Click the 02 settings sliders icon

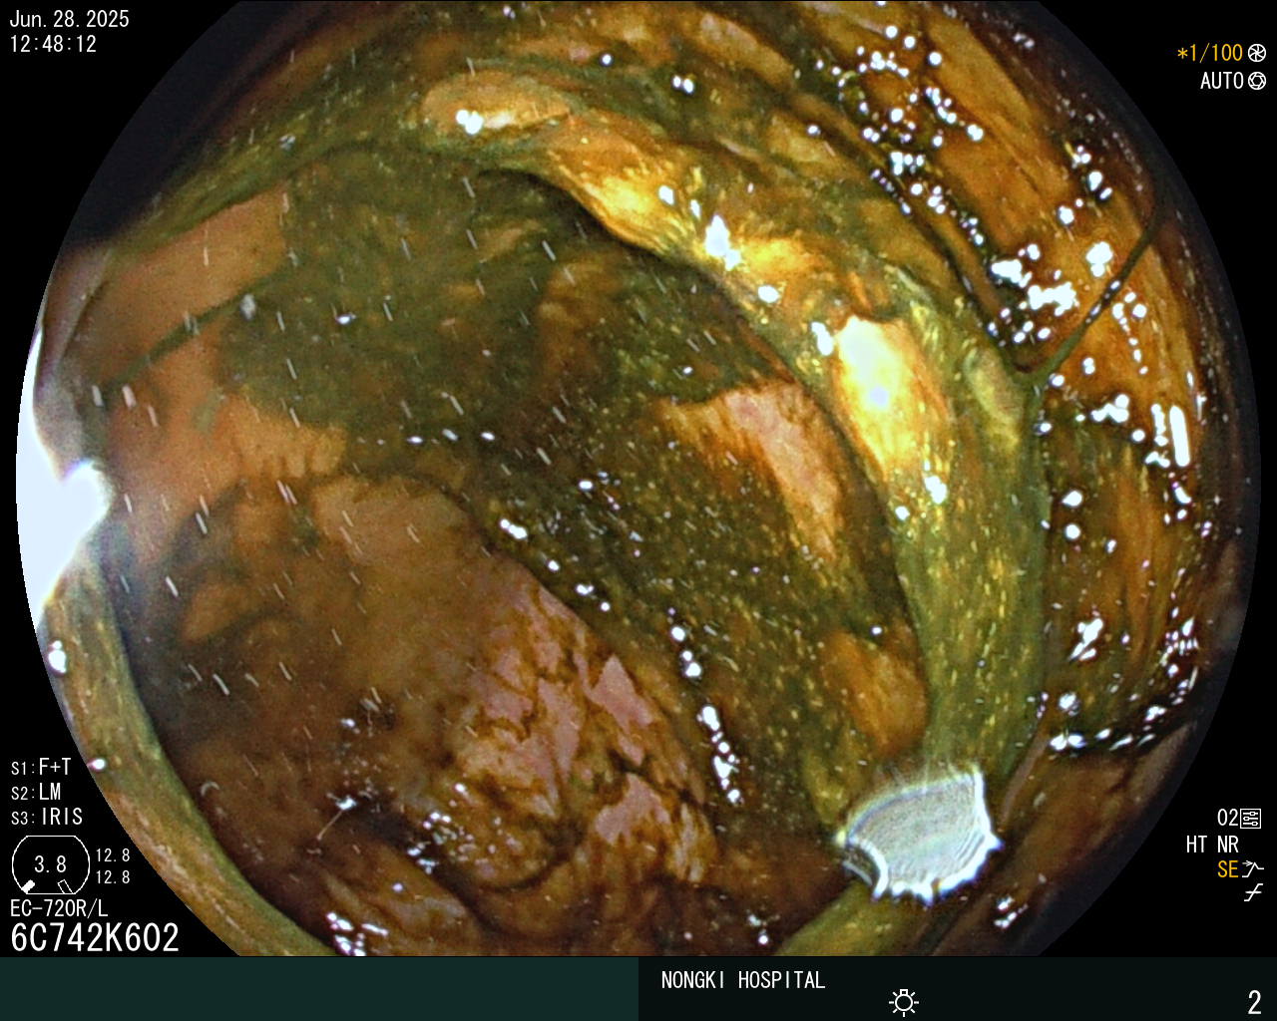(x=1251, y=819)
